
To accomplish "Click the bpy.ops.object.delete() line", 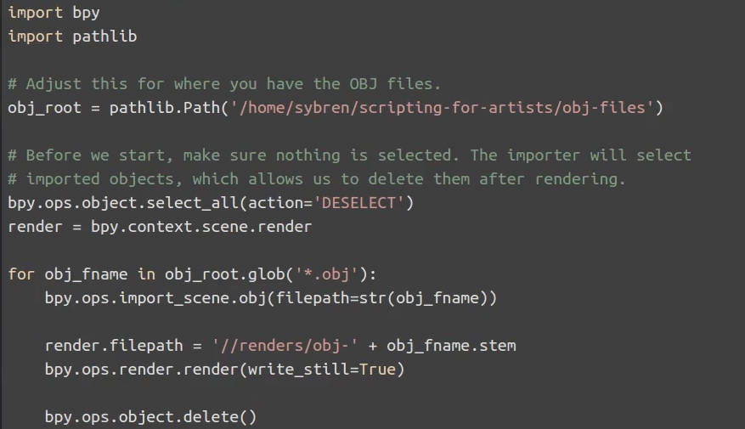I will 150,416.
